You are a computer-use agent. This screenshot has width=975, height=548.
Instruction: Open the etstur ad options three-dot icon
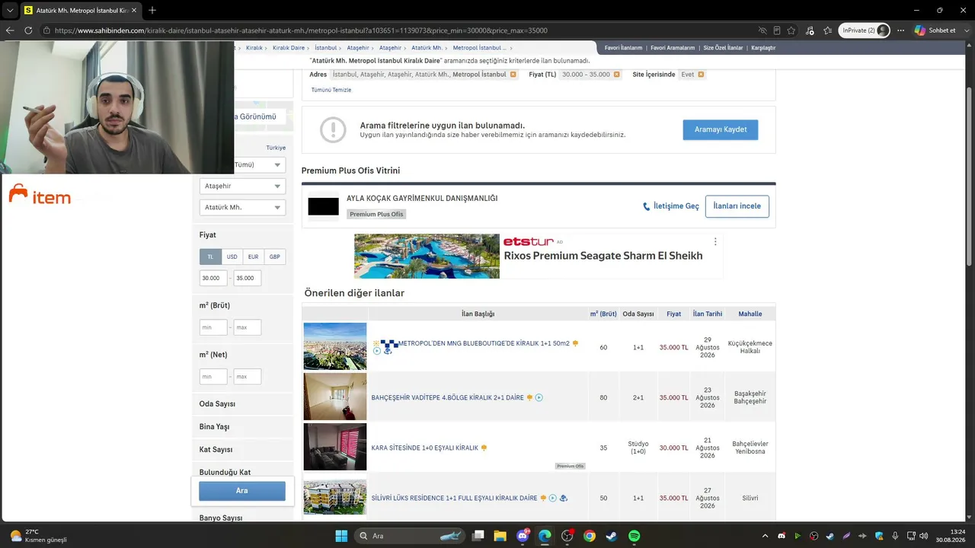715,241
